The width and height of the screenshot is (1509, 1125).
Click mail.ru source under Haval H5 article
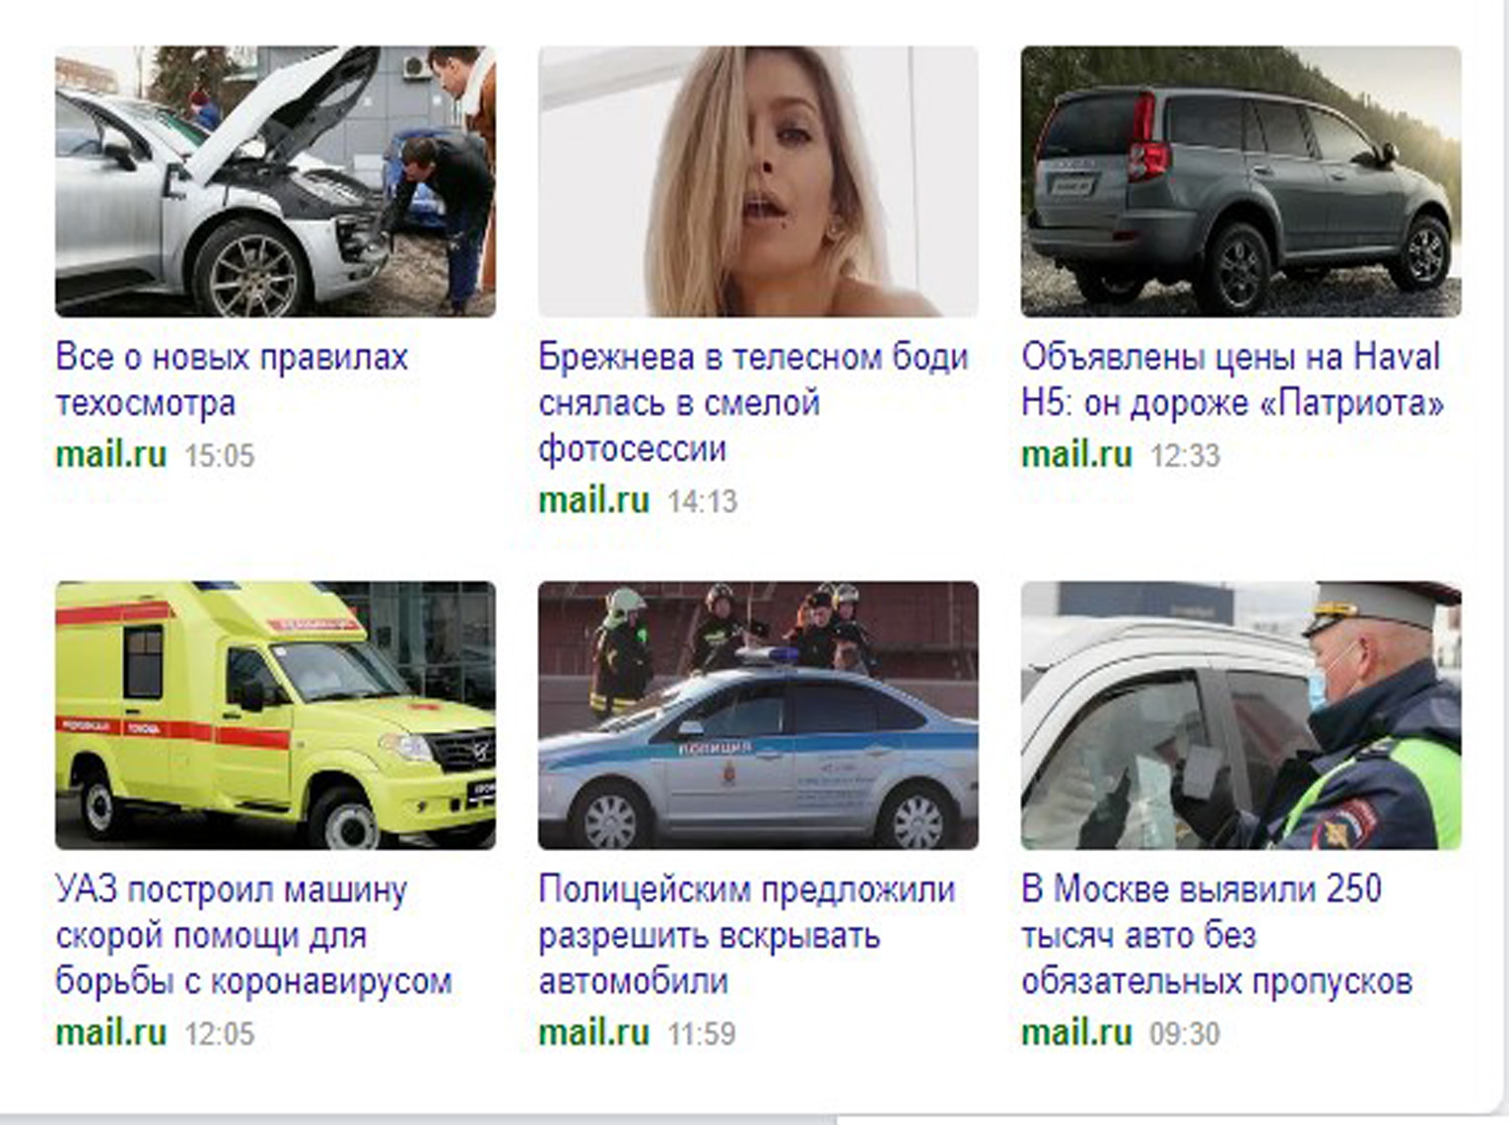(1076, 455)
